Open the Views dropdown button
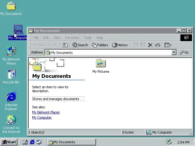The height and width of the screenshot is (146, 195). pyautogui.click(x=168, y=45)
